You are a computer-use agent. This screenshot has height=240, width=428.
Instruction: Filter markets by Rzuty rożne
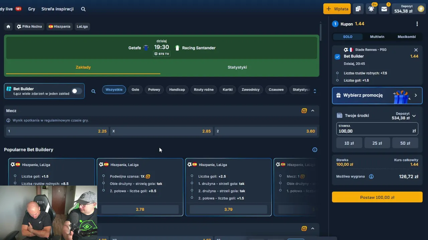click(204, 90)
